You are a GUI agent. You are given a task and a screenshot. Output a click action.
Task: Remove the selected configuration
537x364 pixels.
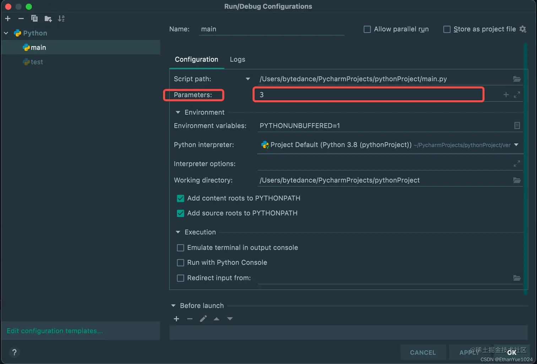pos(21,18)
